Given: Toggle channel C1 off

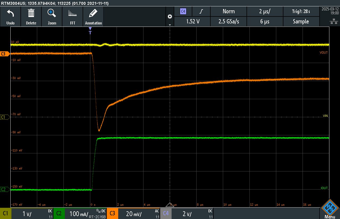Looking at the screenshot, I should point(6,213).
